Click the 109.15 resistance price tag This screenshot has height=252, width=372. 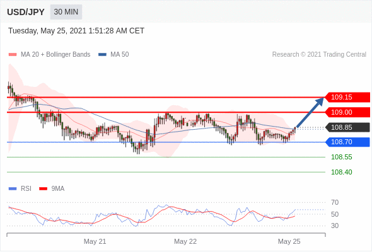pos(347,97)
